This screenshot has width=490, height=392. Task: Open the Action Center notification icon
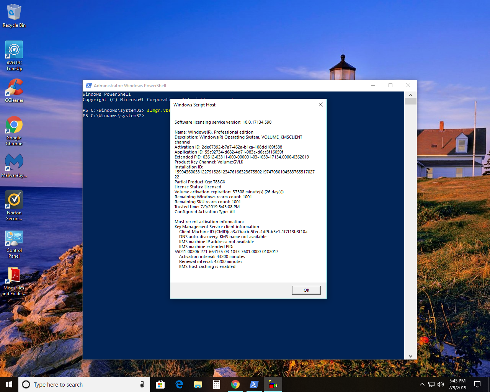coord(477,384)
